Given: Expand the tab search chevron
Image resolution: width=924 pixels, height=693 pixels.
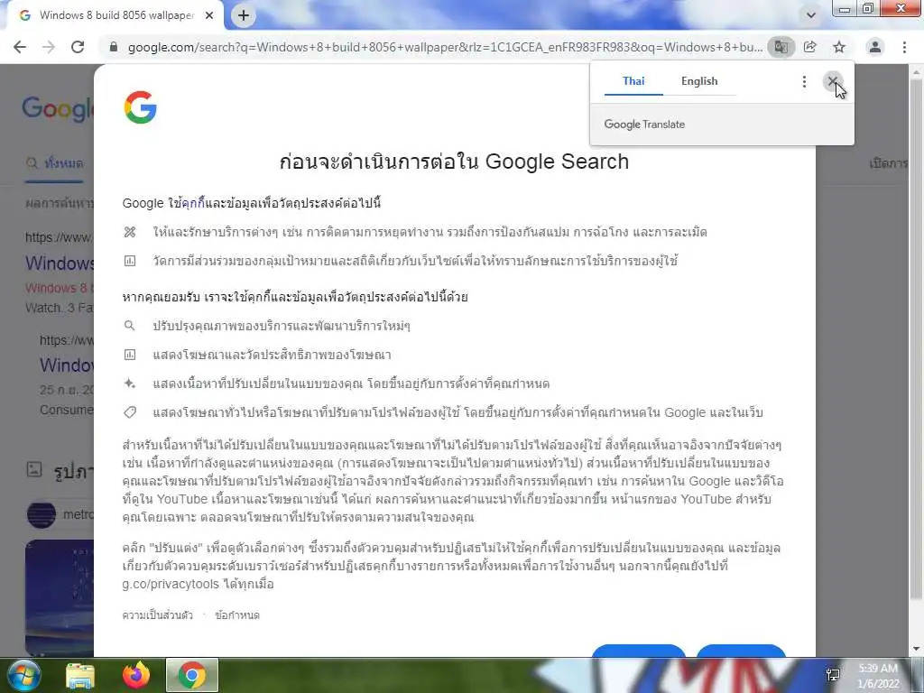Looking at the screenshot, I should pyautogui.click(x=811, y=15).
